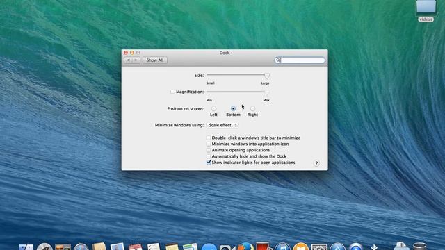Uncheck show indicator lights for open applications
The height and width of the screenshot is (250, 445).
[x=209, y=162]
